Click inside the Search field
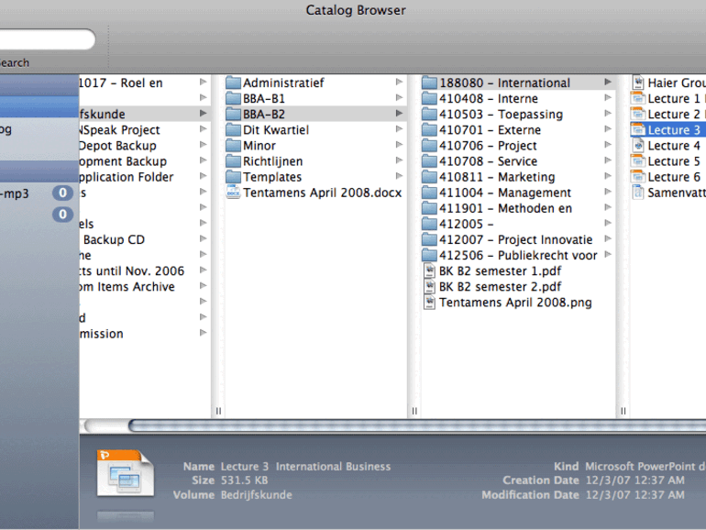The image size is (706, 530). [x=47, y=39]
